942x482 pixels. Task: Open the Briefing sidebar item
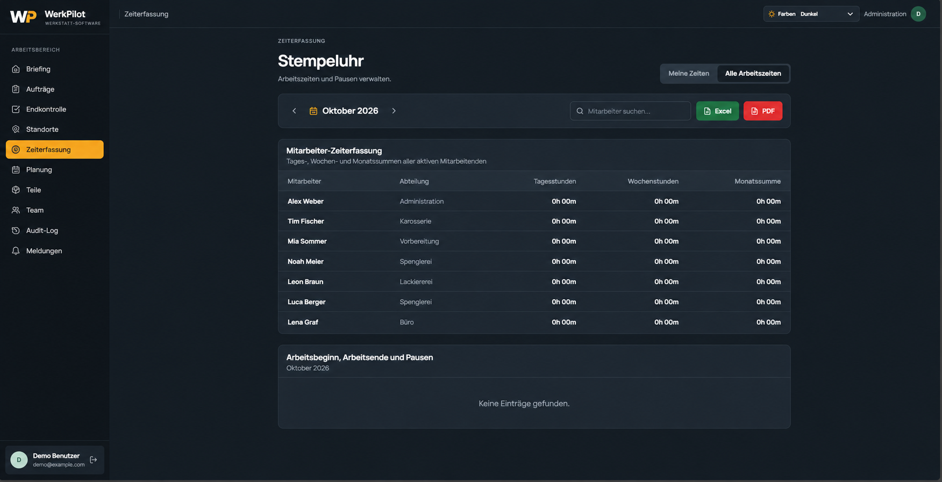(x=54, y=69)
